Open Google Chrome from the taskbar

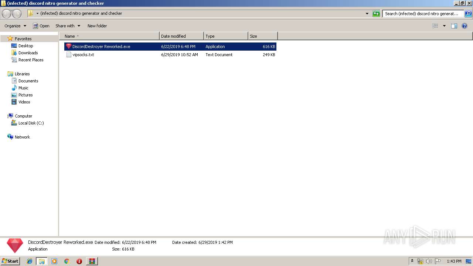(x=67, y=261)
